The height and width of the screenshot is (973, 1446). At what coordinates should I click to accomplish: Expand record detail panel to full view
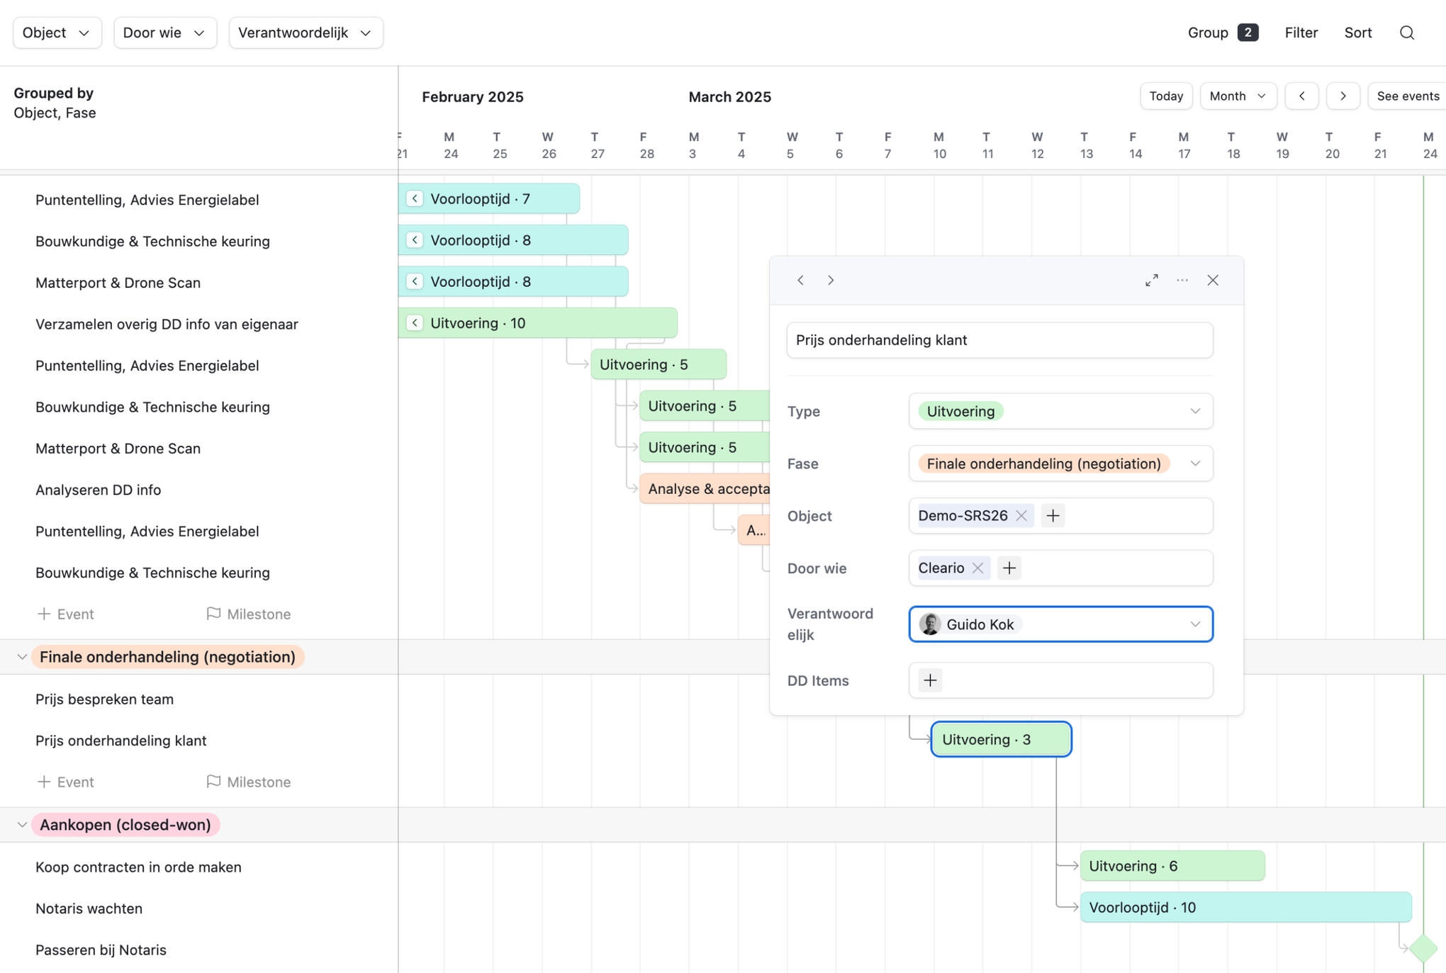click(1152, 280)
